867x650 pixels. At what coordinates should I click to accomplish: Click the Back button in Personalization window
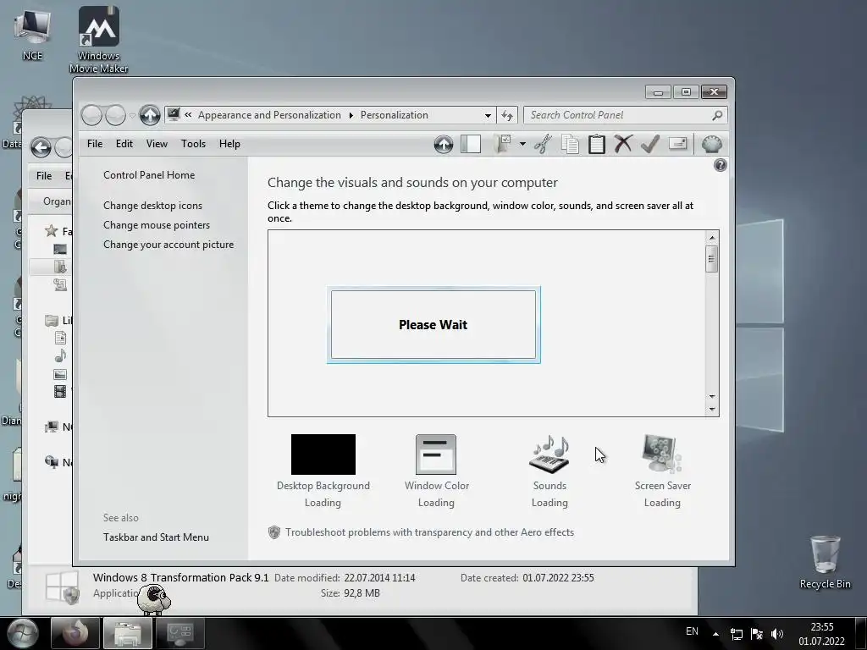(x=91, y=115)
